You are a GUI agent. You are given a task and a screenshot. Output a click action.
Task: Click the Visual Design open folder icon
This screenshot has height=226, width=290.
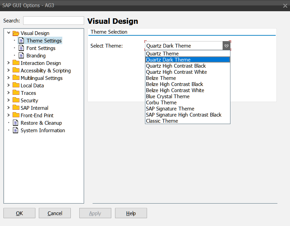(16, 33)
